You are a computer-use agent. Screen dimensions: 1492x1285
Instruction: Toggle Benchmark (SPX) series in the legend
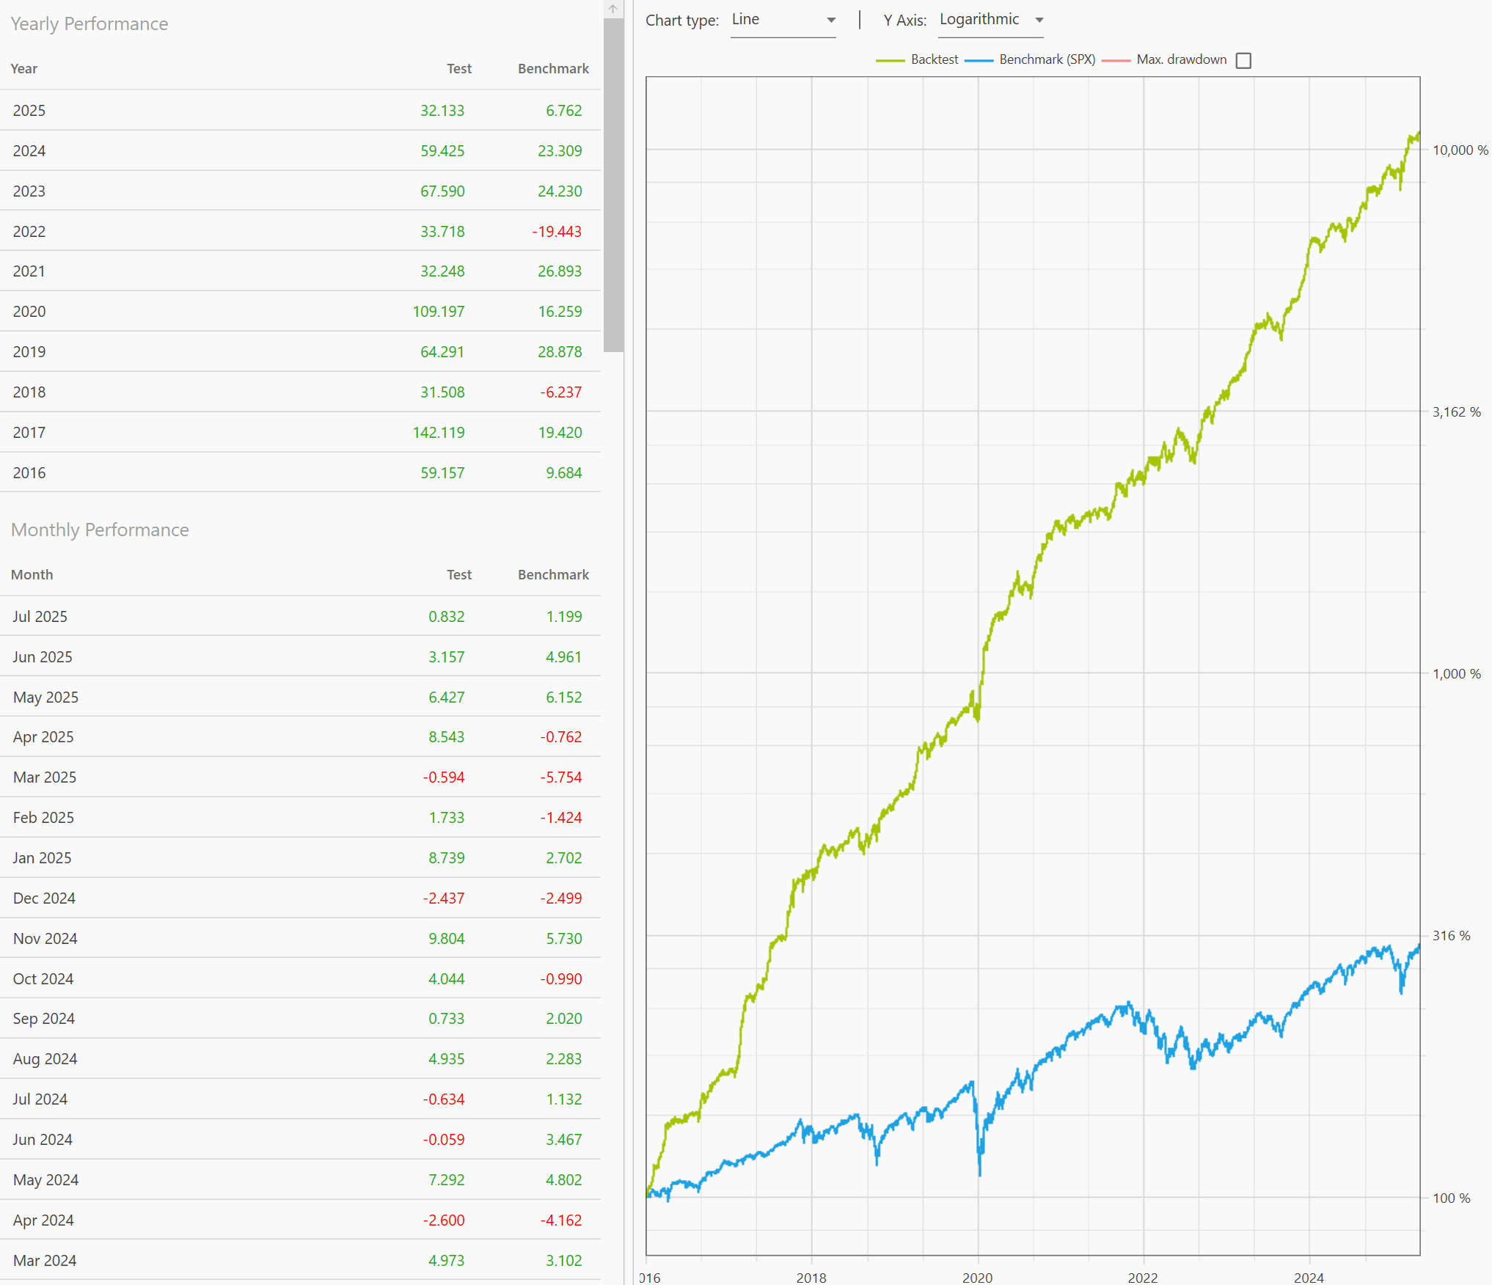click(x=1047, y=59)
